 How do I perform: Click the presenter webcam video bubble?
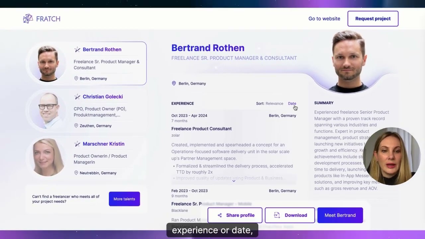point(391,156)
